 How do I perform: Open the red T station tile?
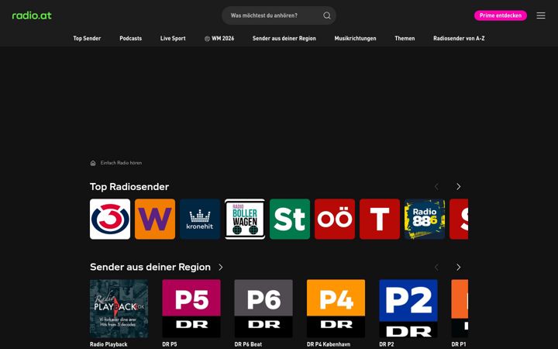(380, 219)
